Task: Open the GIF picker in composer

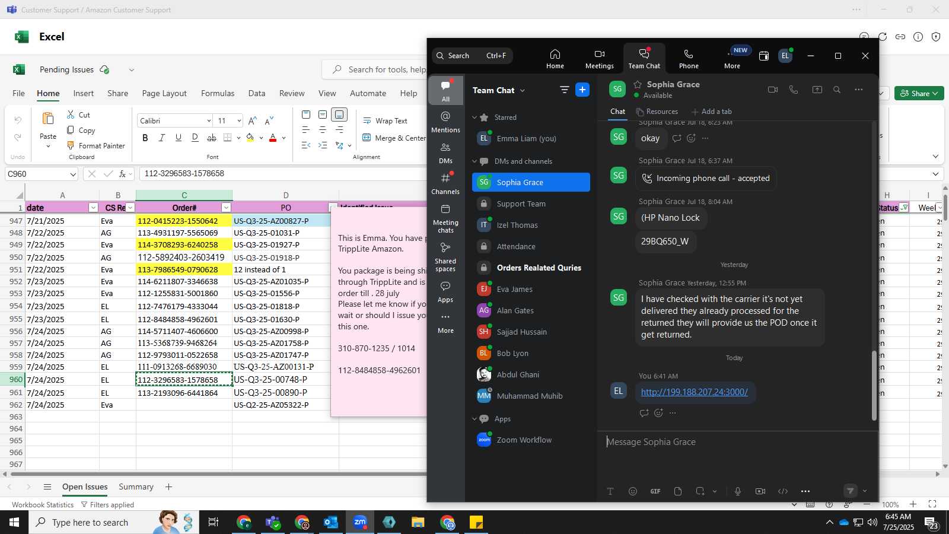Action: tap(655, 491)
